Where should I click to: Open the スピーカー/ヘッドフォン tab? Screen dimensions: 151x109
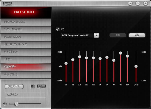26,44
